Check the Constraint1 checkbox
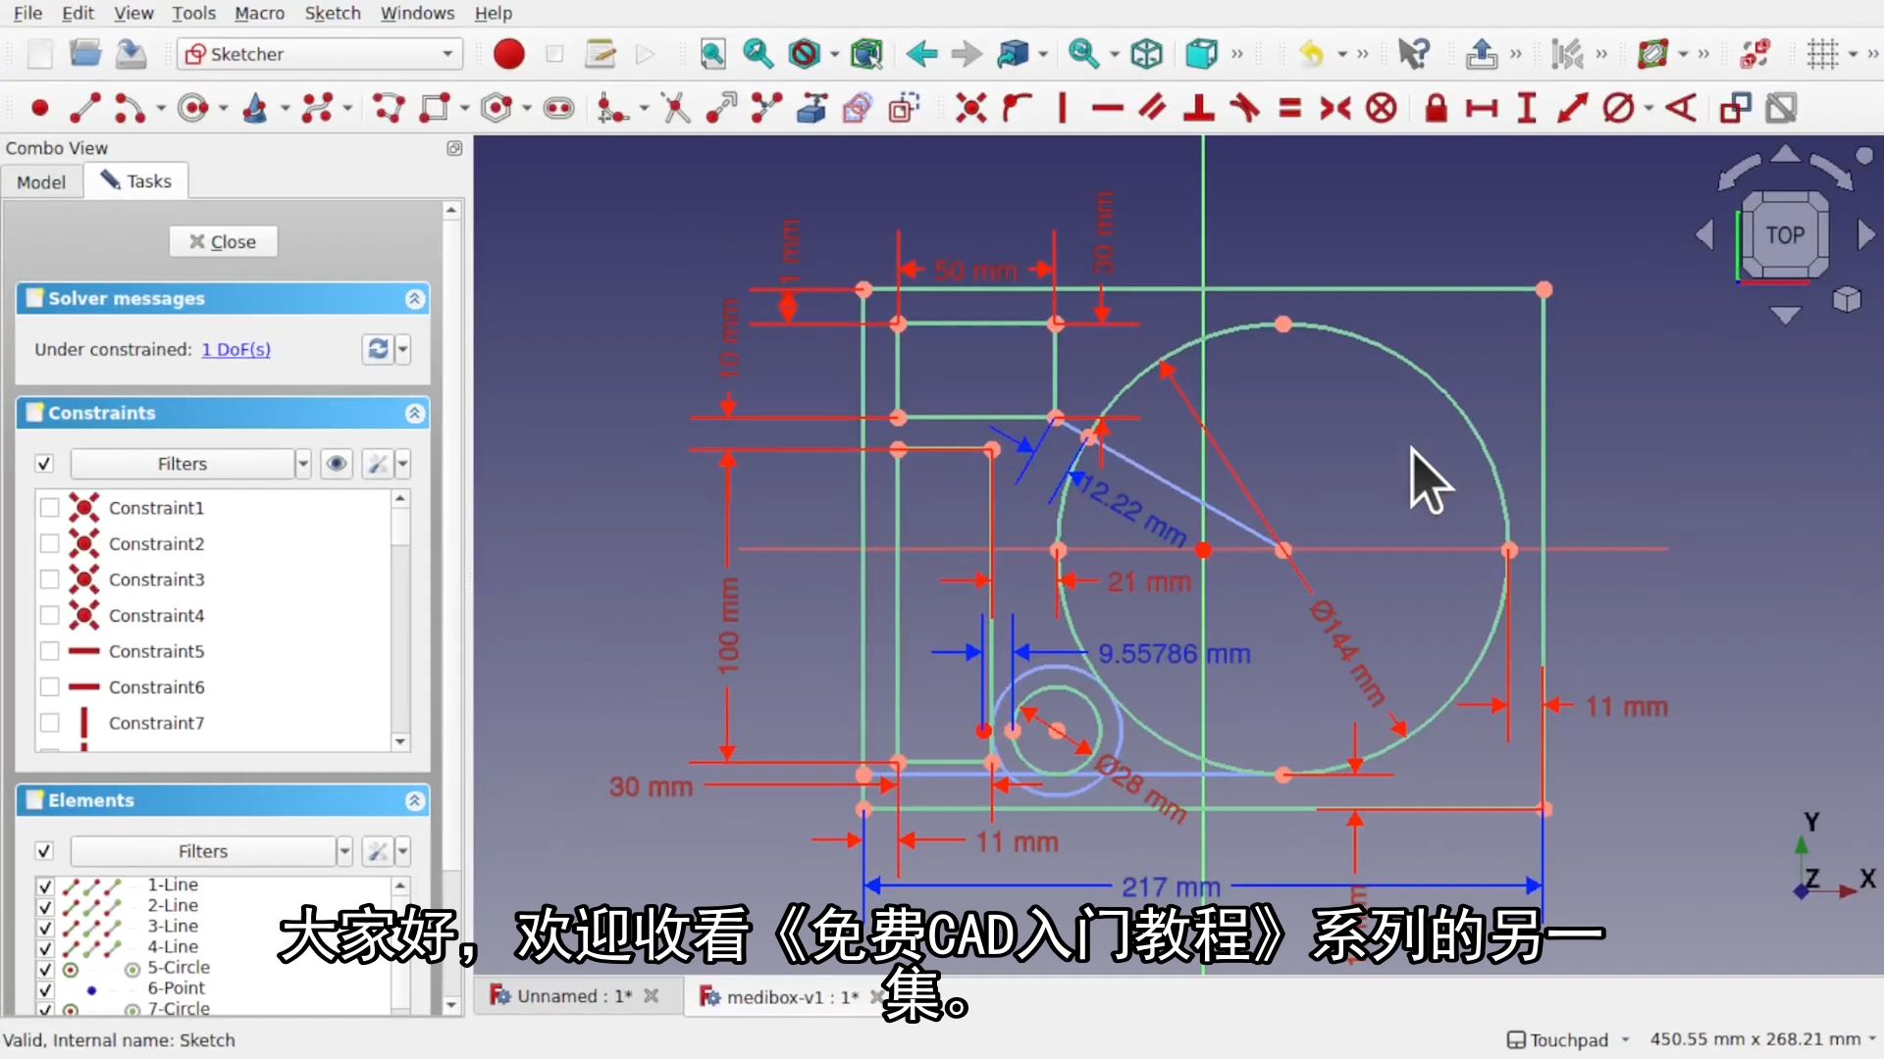 49,508
